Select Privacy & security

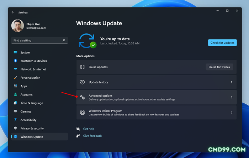pos(39,129)
